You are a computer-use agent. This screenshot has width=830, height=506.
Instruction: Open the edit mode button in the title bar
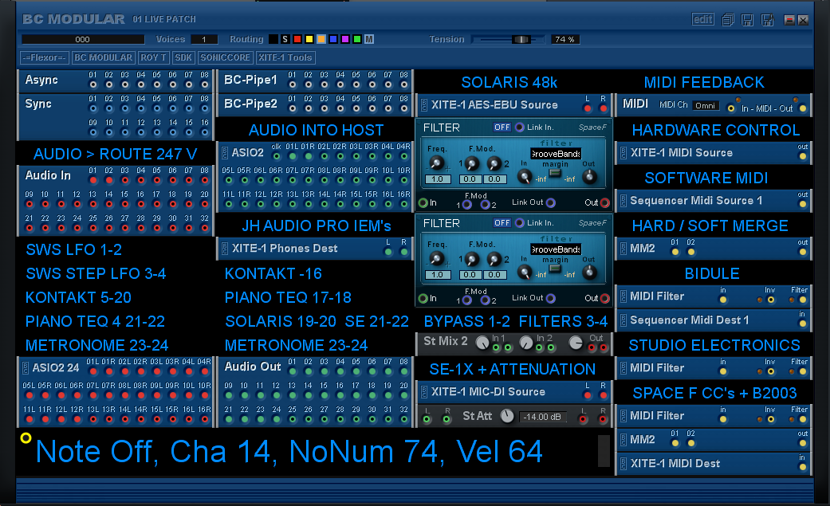click(702, 20)
